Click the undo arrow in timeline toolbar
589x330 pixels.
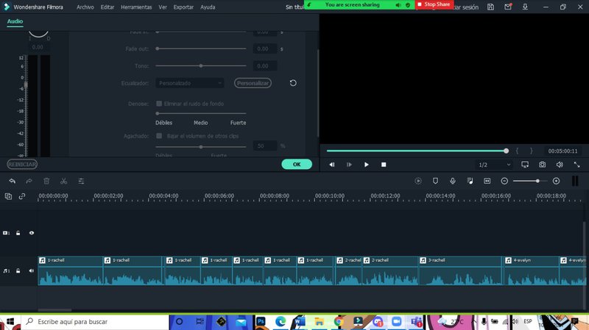pyautogui.click(x=12, y=181)
